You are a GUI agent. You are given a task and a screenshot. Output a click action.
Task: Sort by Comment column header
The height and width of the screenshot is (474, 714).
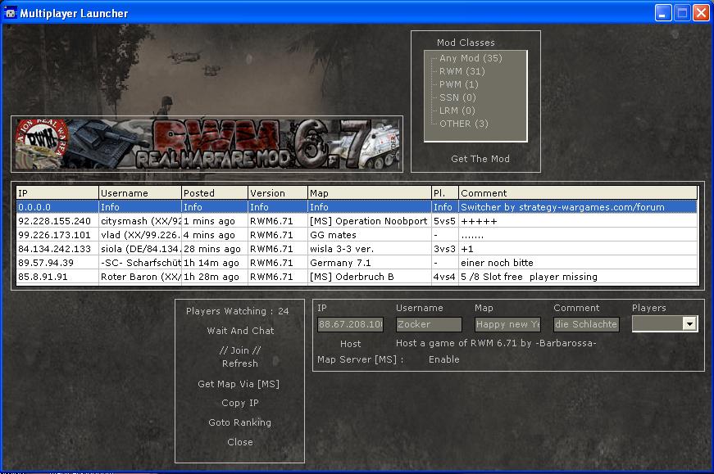coord(578,193)
